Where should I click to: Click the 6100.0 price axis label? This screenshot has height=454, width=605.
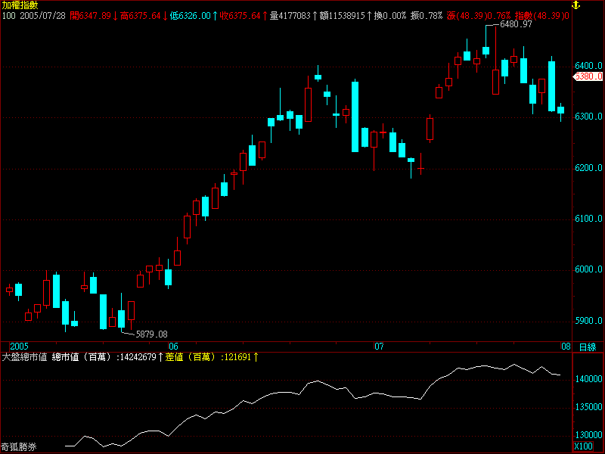pos(588,219)
